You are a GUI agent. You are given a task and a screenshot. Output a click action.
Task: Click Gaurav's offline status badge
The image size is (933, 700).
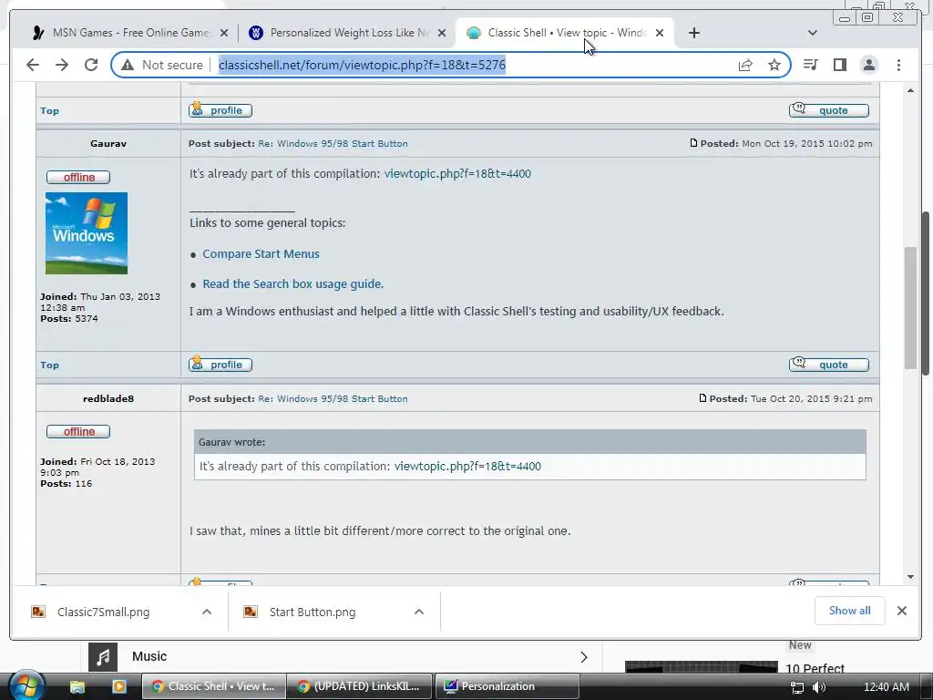point(78,177)
